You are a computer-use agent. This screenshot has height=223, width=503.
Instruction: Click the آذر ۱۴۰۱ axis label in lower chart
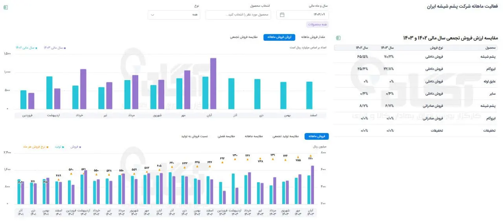21,212
